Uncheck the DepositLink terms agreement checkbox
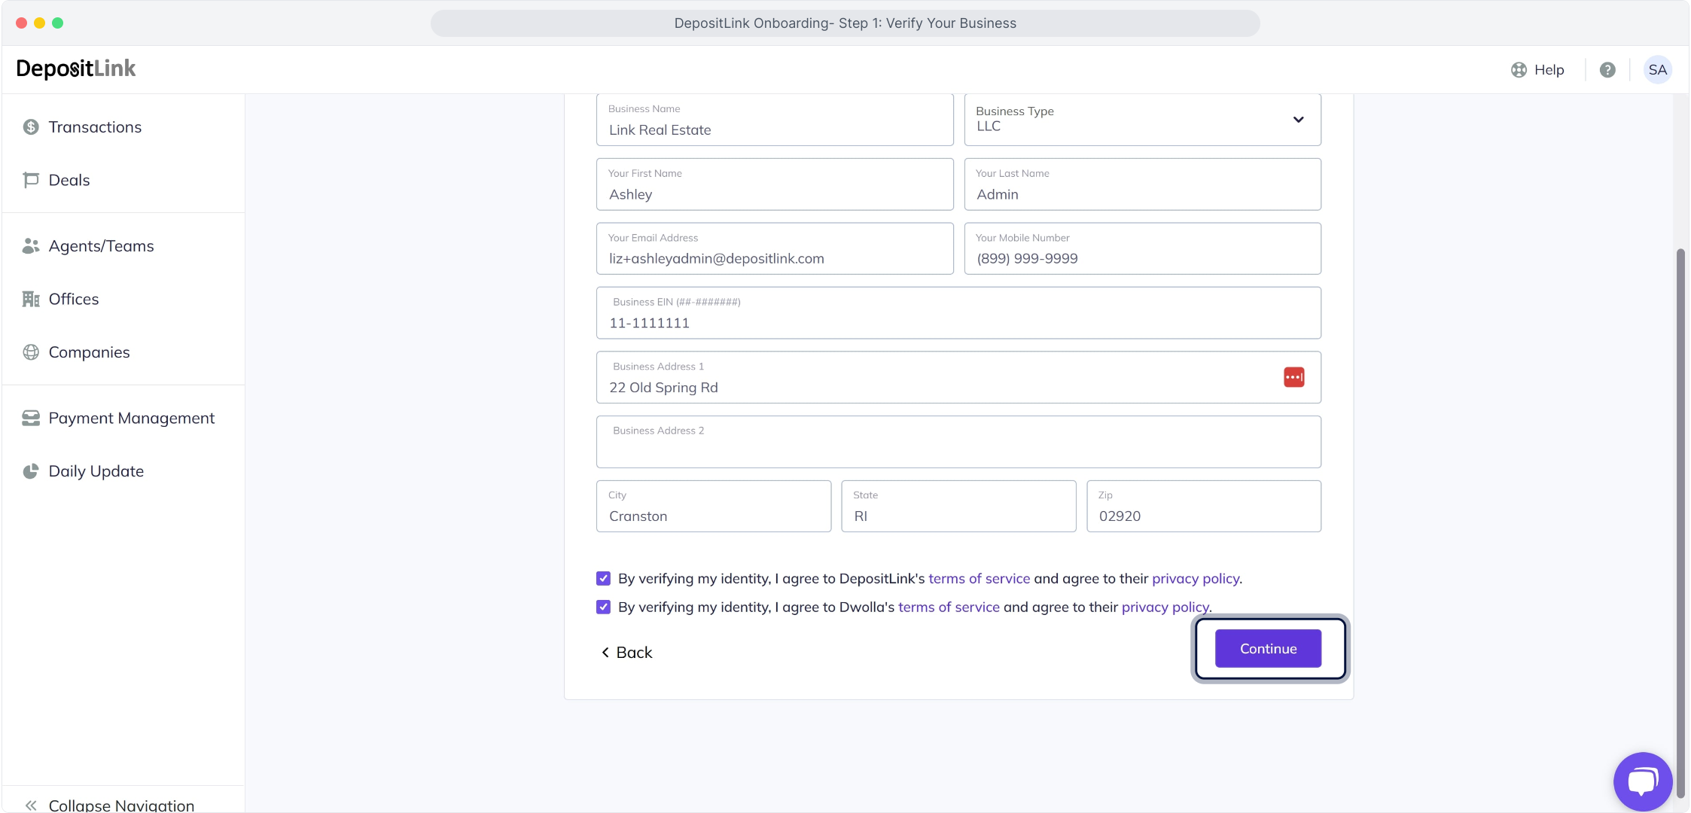 603,578
